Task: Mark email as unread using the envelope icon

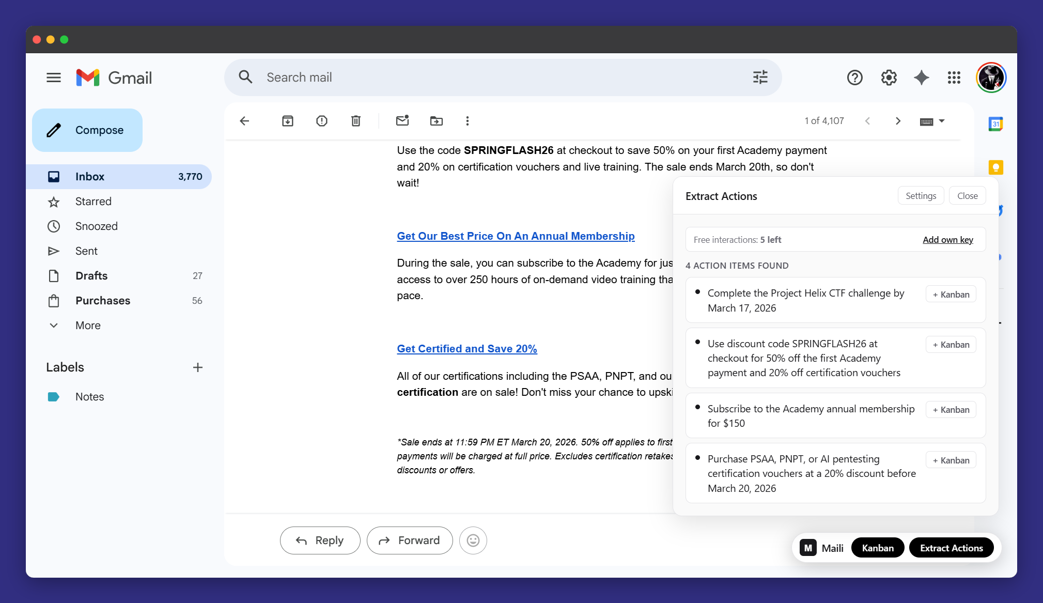Action: [402, 121]
